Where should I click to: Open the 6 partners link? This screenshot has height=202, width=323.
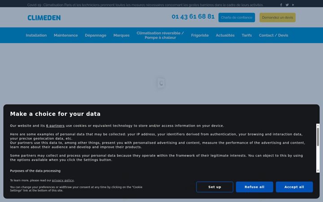[x=55, y=126]
